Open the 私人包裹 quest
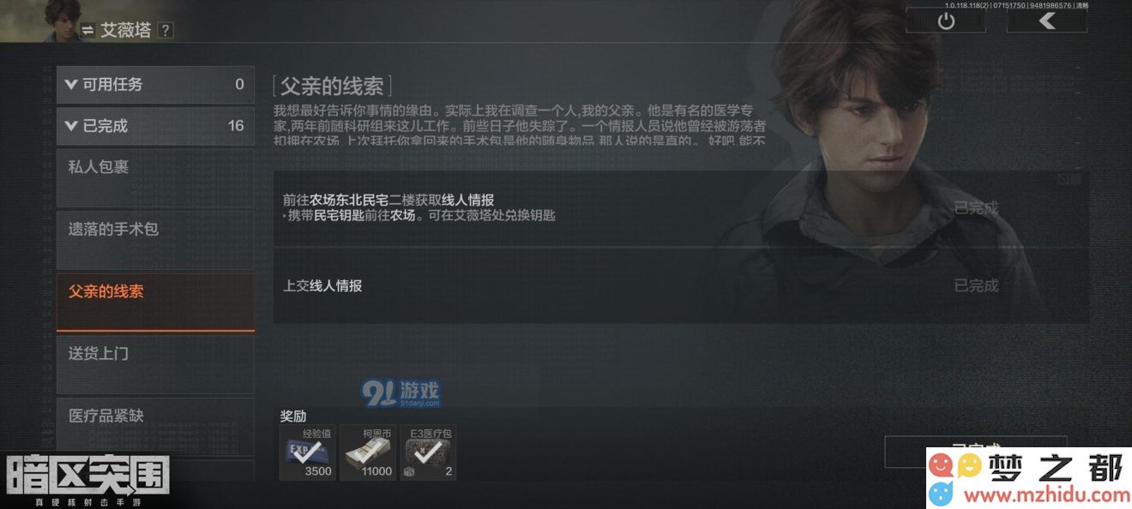The width and height of the screenshot is (1132, 509). [x=155, y=177]
